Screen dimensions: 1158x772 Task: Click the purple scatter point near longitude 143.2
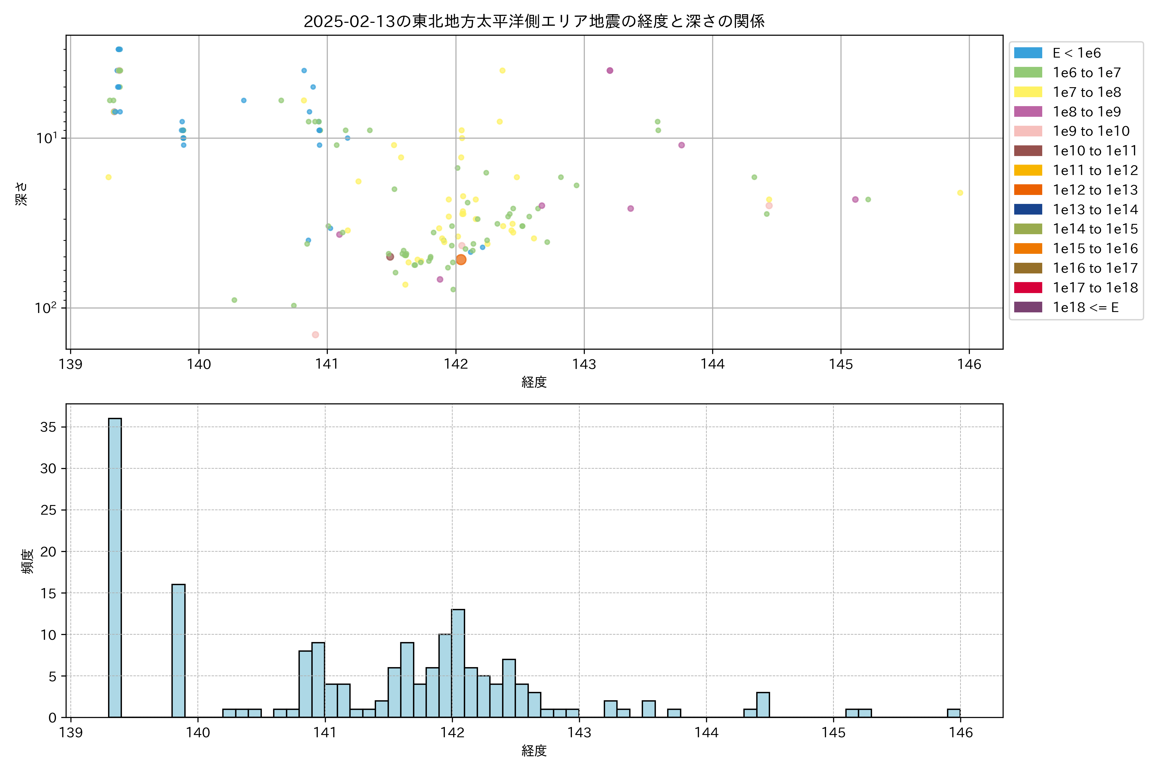click(x=610, y=70)
